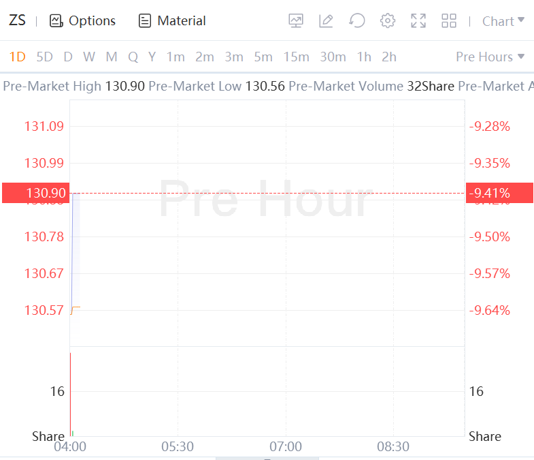Expand chart to fullscreen
The width and height of the screenshot is (534, 460).
418,21
